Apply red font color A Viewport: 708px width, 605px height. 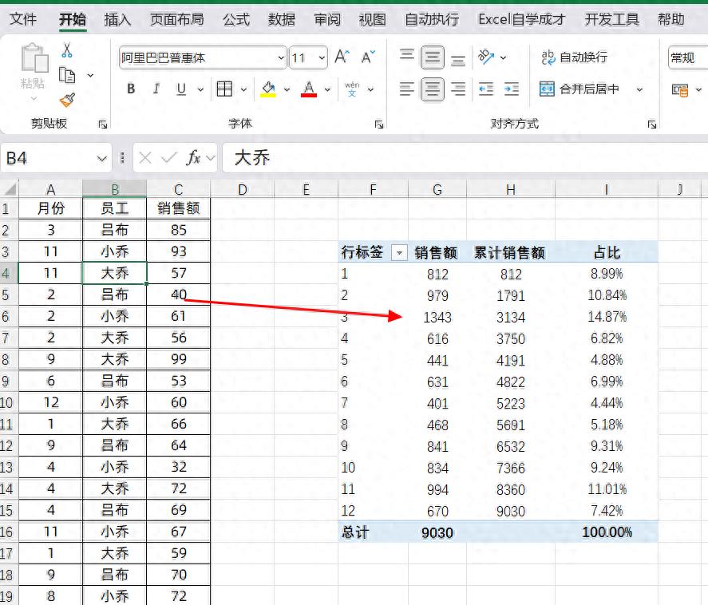tap(309, 89)
